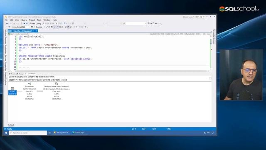Viewport: 266px width, 150px height.
Task: Open the Project menu
Action: (32, 20)
